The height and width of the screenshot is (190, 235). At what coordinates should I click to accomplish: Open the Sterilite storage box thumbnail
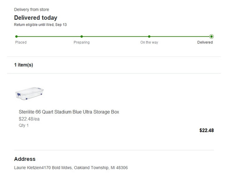[29, 94]
